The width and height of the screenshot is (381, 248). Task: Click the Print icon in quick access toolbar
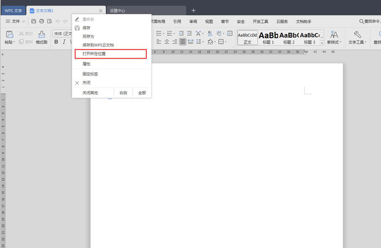(x=42, y=21)
